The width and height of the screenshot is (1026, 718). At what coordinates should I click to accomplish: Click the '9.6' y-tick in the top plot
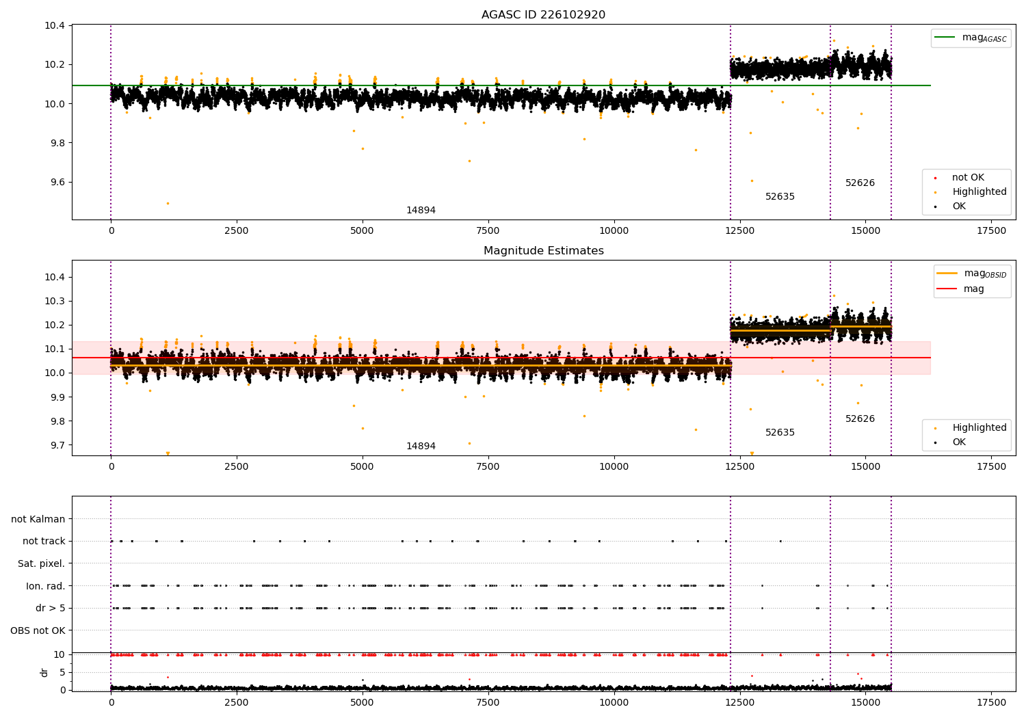(58, 183)
